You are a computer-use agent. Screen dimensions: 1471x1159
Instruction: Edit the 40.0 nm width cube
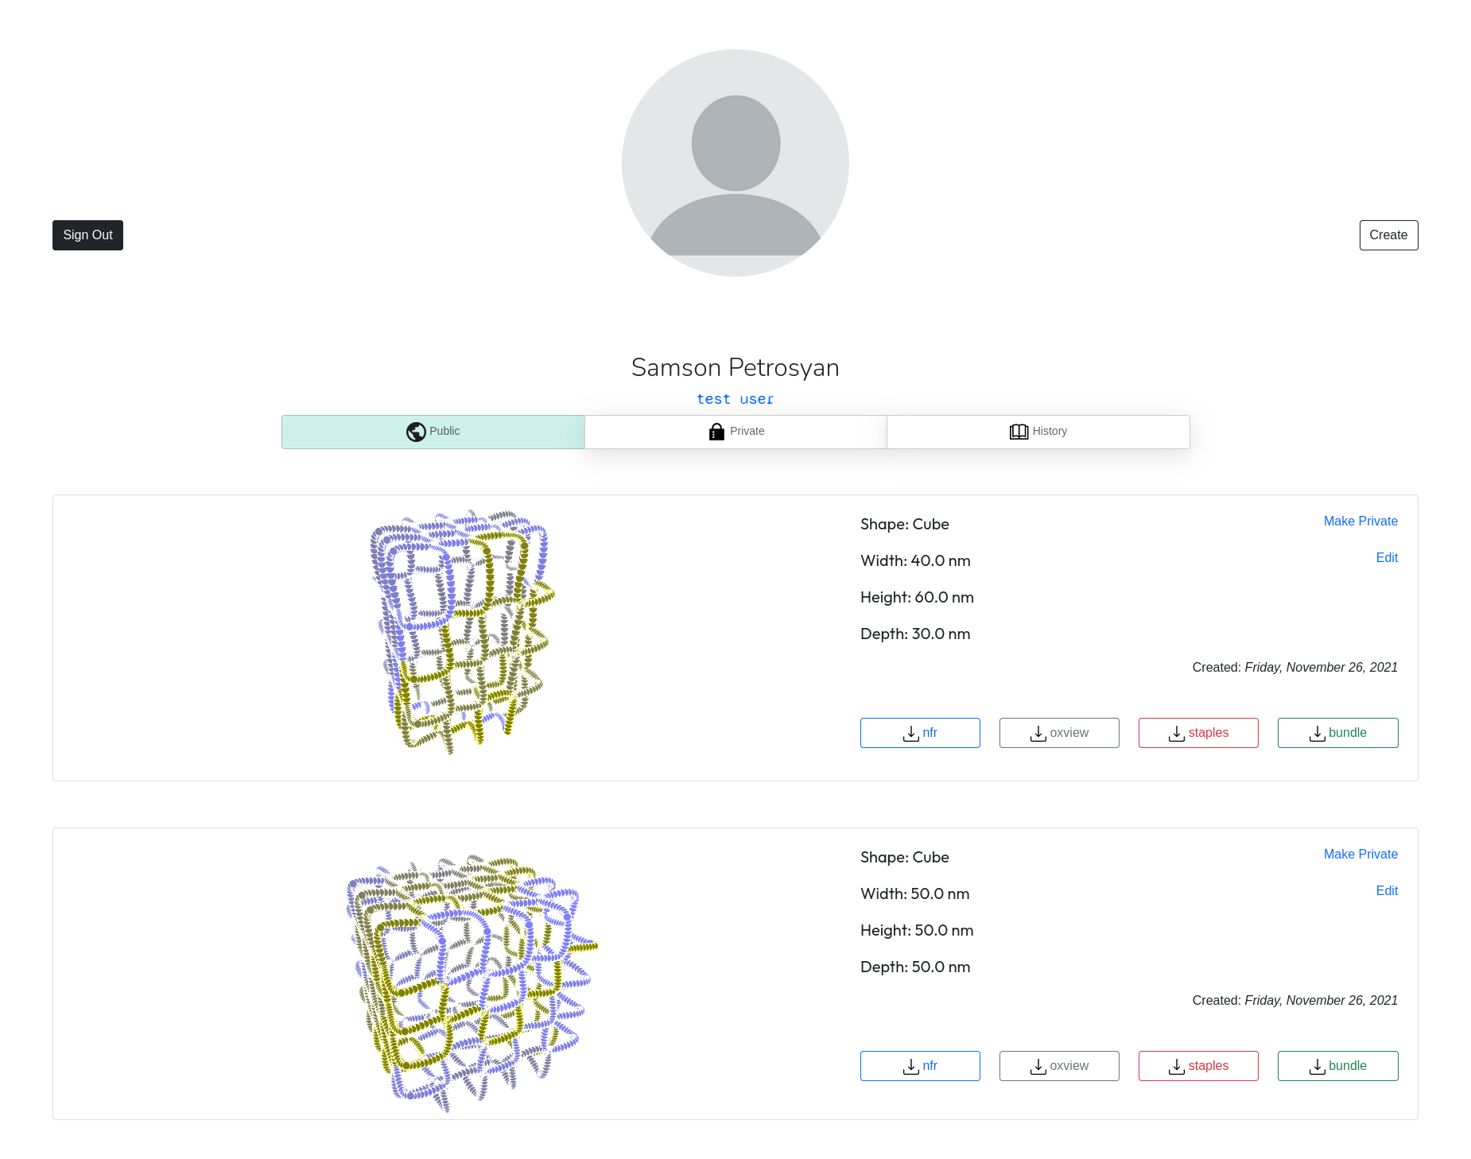click(1387, 558)
